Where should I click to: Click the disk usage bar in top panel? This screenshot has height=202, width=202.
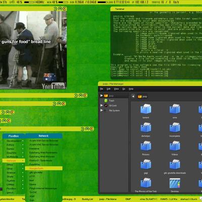tap(103, 3)
